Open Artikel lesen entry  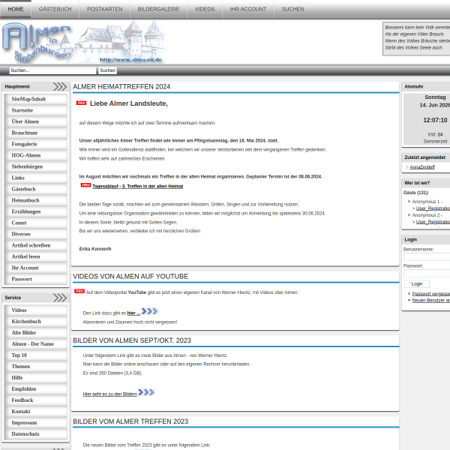click(36, 256)
